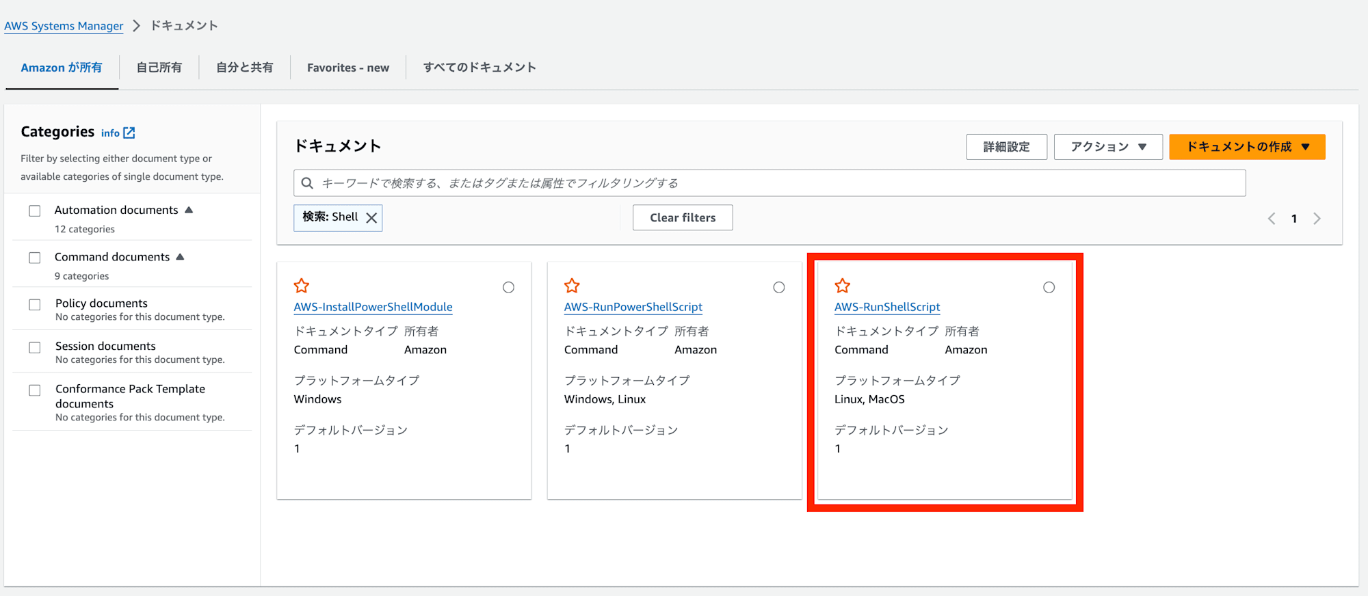Click 'Windows, Linux' platform text
This screenshot has height=596, width=1368.
(x=605, y=399)
